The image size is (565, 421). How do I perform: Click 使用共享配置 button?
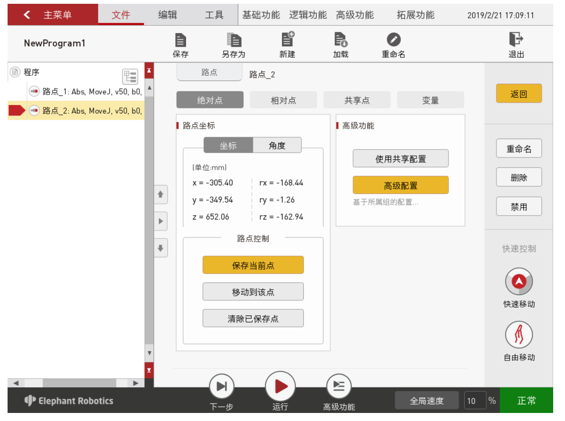coord(401,158)
